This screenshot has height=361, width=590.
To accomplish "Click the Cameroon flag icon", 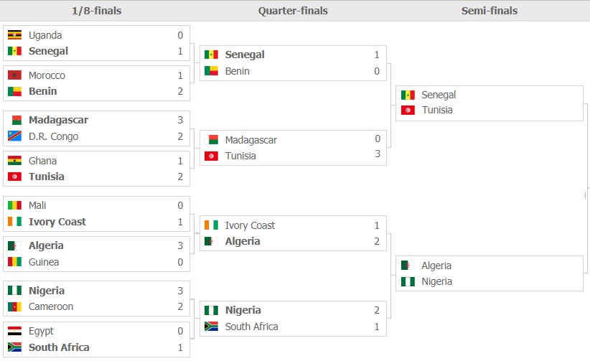I will pos(14,306).
